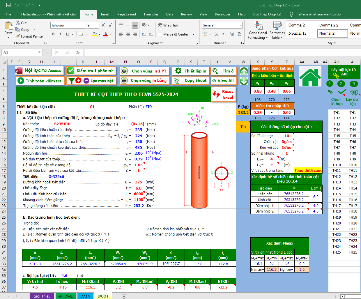Click the Cut scissors icon
The image size is (361, 299).
pyautogui.click(x=18, y=23)
